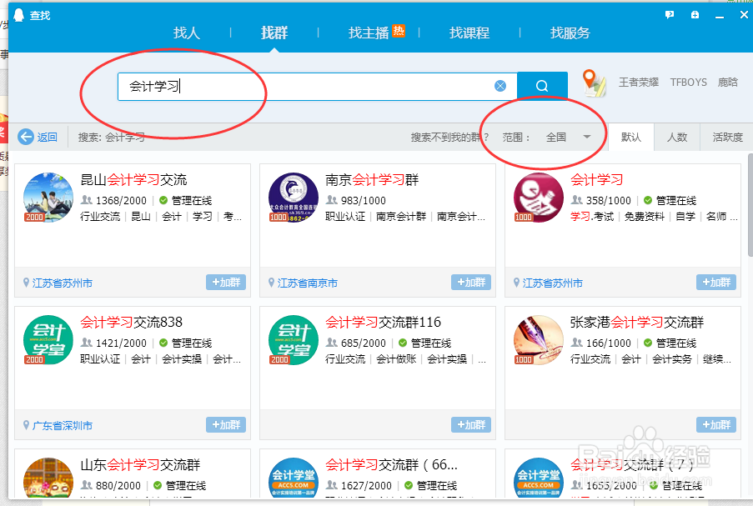This screenshot has width=753, height=506.
Task: Click member count 983/1000
Action: (363, 200)
